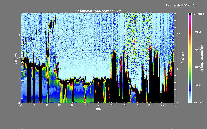The image size is (207, 129).
Task: Click the x-axis tick label 12:
Action: pyautogui.click(x=98, y=105)
